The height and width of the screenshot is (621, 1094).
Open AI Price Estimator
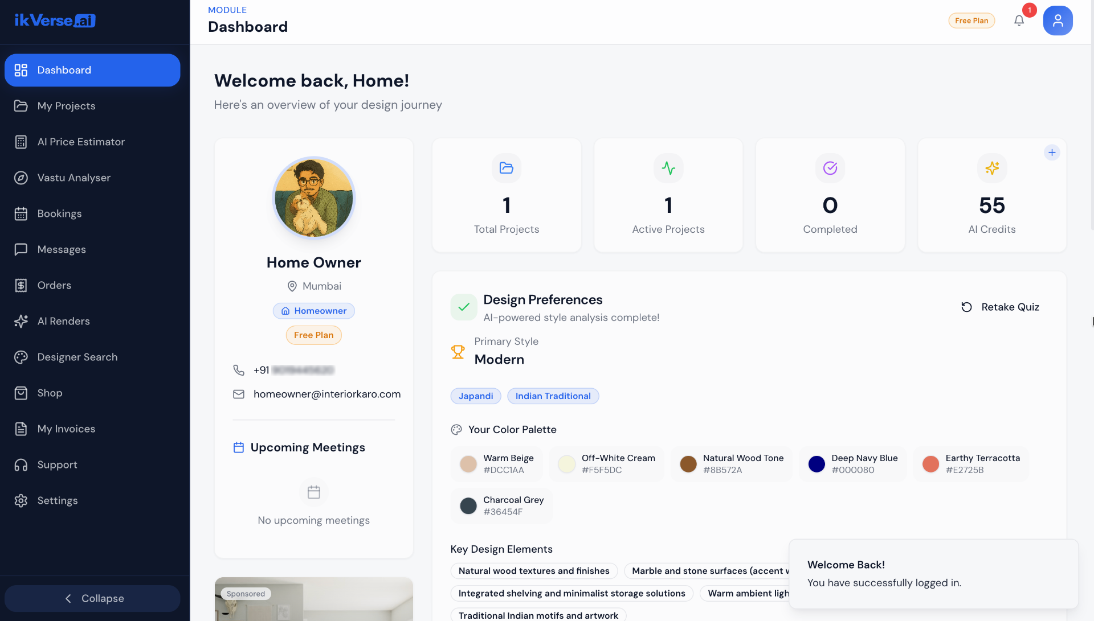[92, 142]
